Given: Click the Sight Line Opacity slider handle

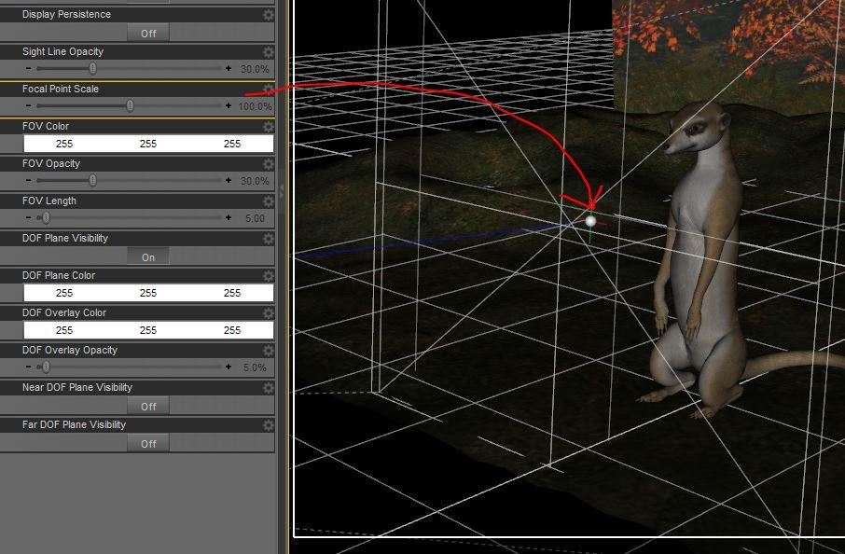Looking at the screenshot, I should pyautogui.click(x=92, y=68).
